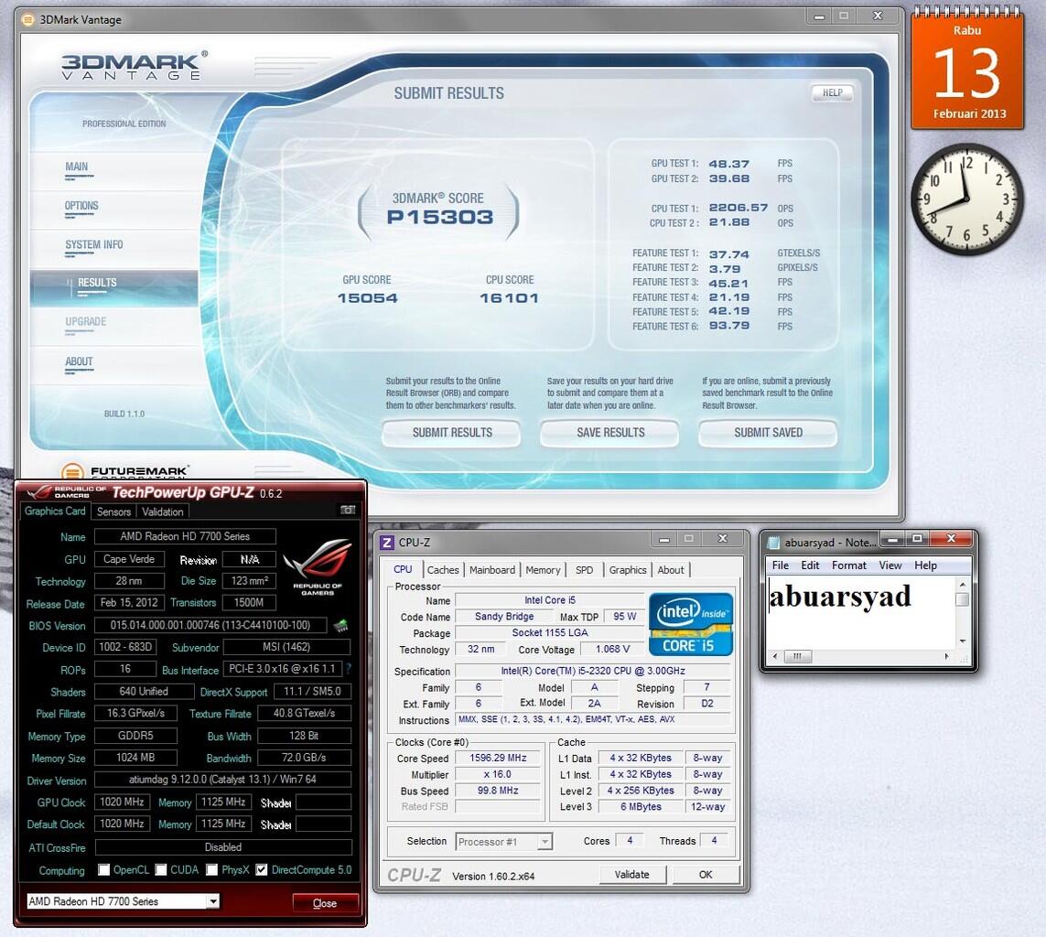The width and height of the screenshot is (1046, 937).
Task: Uncheck DirectCompute 5.0 checkbox
Action: [262, 869]
